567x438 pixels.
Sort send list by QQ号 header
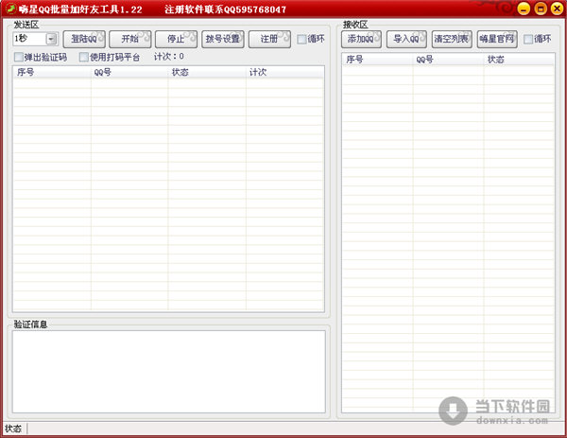click(129, 73)
